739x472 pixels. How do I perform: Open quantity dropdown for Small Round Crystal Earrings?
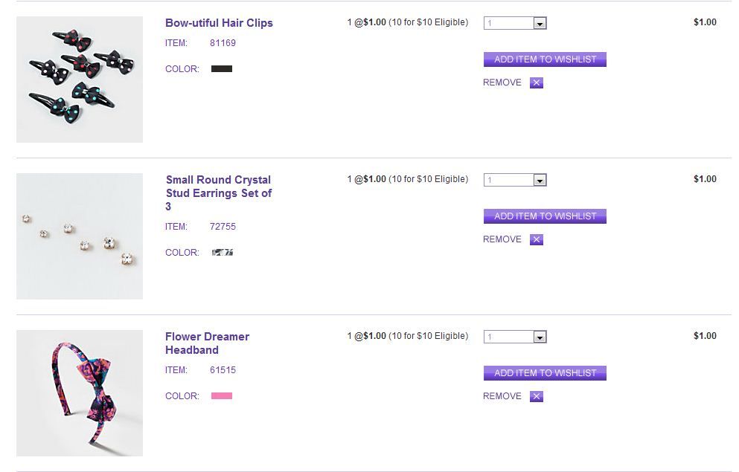coord(540,181)
